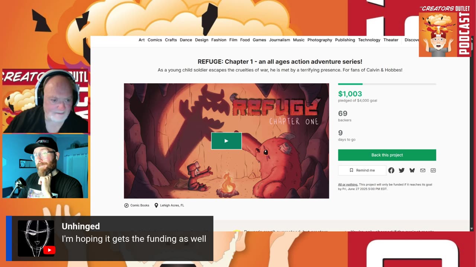
Task: Open the Lehigh Acres, FL location link
Action: coord(169,205)
